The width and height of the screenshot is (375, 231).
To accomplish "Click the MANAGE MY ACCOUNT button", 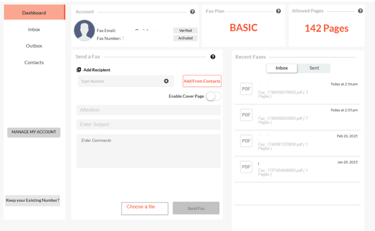I will click(x=34, y=132).
